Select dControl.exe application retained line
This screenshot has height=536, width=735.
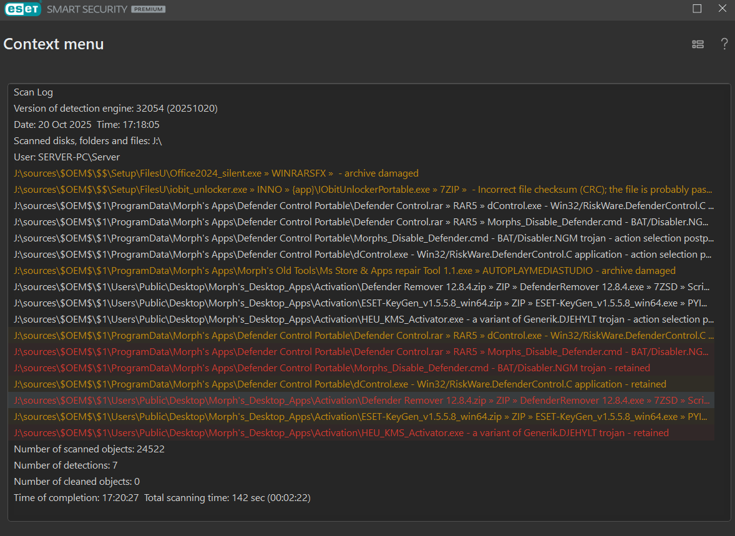[x=339, y=384]
